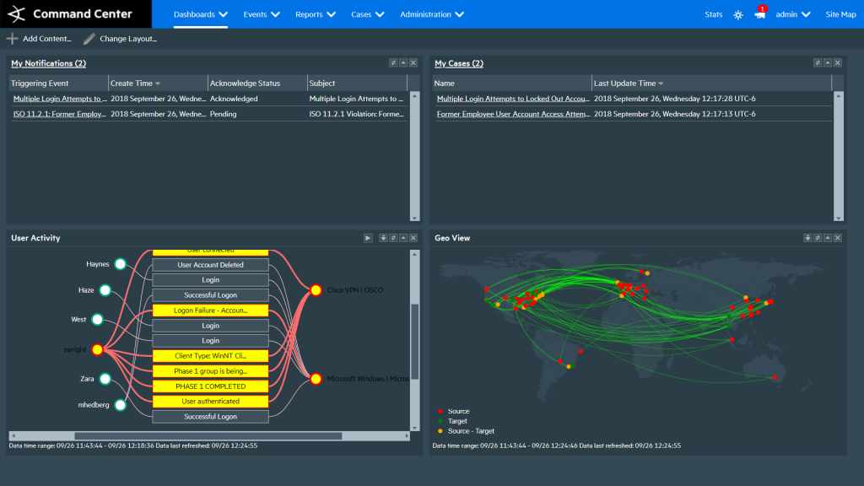Open the Cases menu
Viewport: 864px width, 486px height.
(367, 14)
